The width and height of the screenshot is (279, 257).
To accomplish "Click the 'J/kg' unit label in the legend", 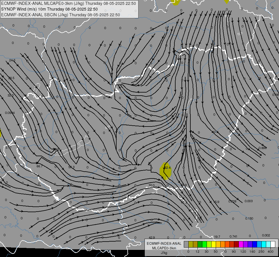I will click(164, 253).
